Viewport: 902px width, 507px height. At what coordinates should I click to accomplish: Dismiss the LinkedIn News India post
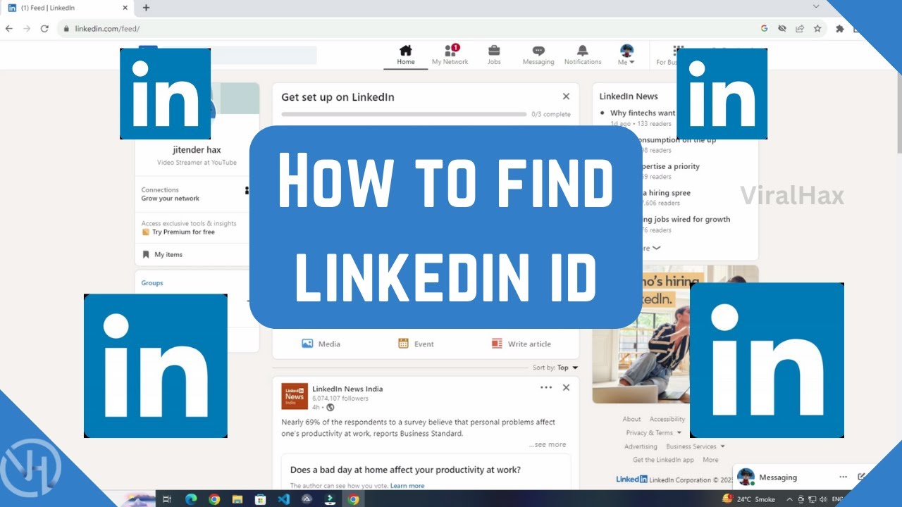pyautogui.click(x=566, y=387)
